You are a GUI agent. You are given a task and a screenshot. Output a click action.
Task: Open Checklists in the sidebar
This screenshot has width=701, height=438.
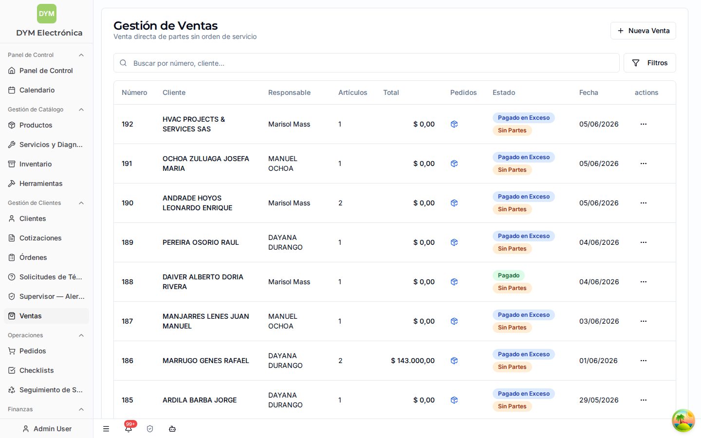(46, 370)
